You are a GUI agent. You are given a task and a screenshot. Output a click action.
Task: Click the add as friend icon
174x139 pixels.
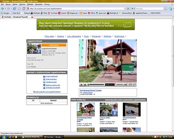pyautogui.click(x=44, y=88)
